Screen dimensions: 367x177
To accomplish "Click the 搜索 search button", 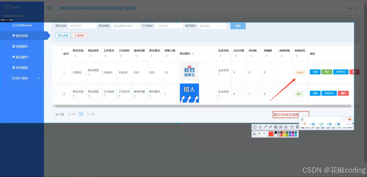I will point(238,26).
